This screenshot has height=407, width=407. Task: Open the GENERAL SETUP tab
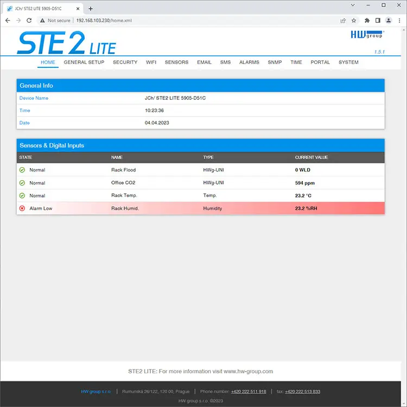84,62
